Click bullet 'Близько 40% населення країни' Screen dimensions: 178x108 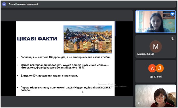pyautogui.click(x=49, y=75)
